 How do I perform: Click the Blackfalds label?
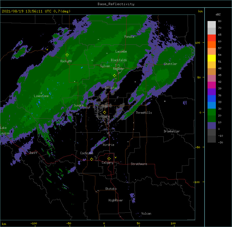click(119, 60)
